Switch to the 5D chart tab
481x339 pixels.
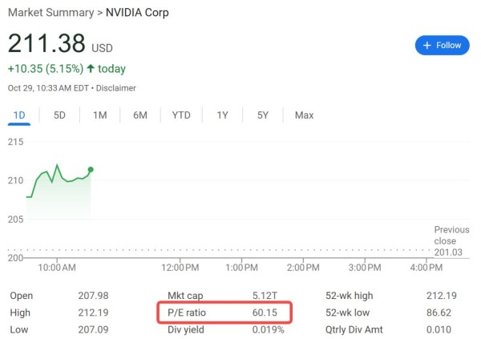[59, 115]
